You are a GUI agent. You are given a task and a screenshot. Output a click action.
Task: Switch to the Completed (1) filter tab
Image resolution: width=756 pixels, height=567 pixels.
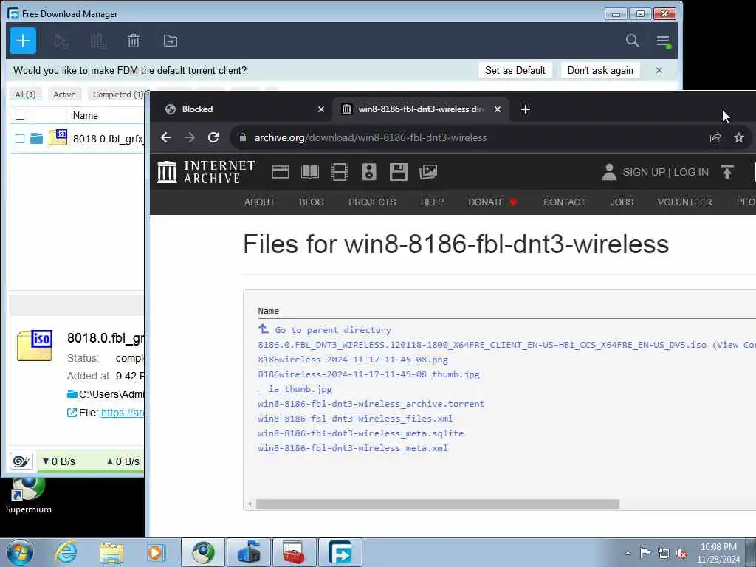[x=118, y=94]
